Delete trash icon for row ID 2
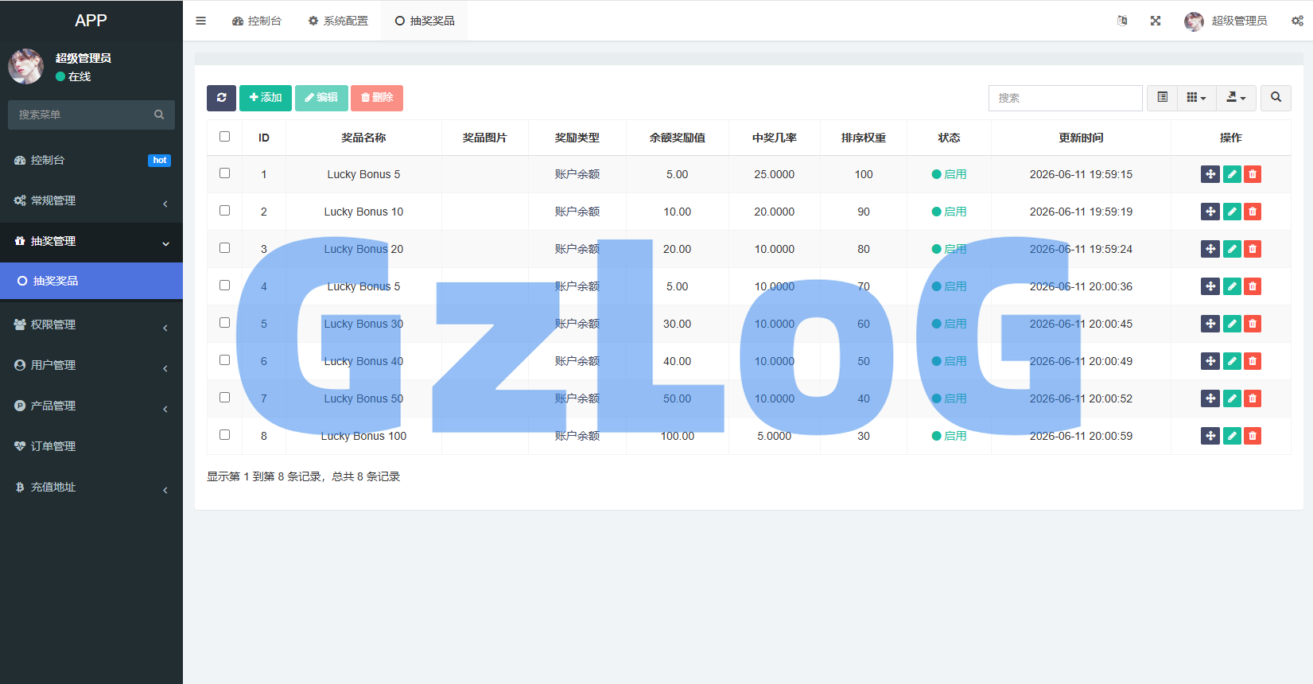 point(1253,212)
